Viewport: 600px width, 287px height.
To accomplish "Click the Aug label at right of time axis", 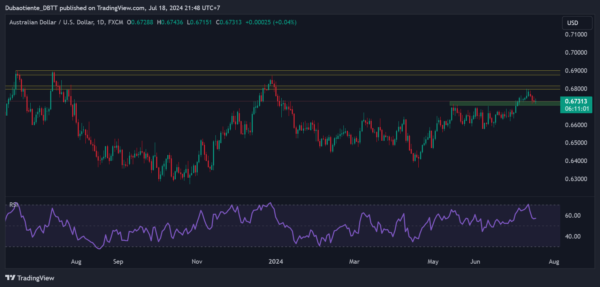I will pyautogui.click(x=554, y=262).
